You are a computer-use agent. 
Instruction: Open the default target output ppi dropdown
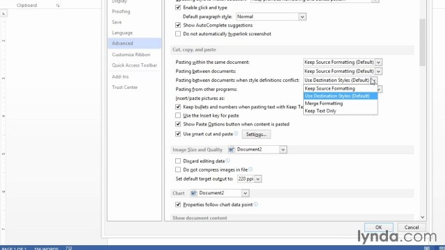coord(258,179)
